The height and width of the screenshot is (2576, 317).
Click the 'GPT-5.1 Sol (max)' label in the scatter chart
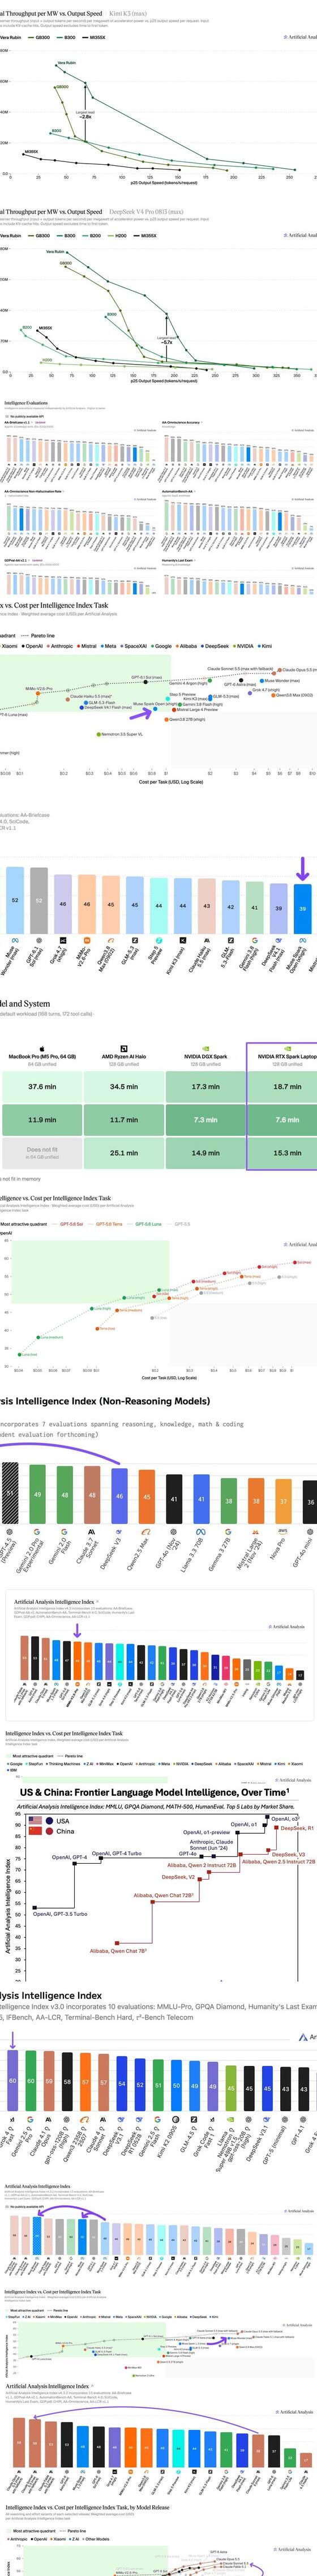(x=147, y=677)
